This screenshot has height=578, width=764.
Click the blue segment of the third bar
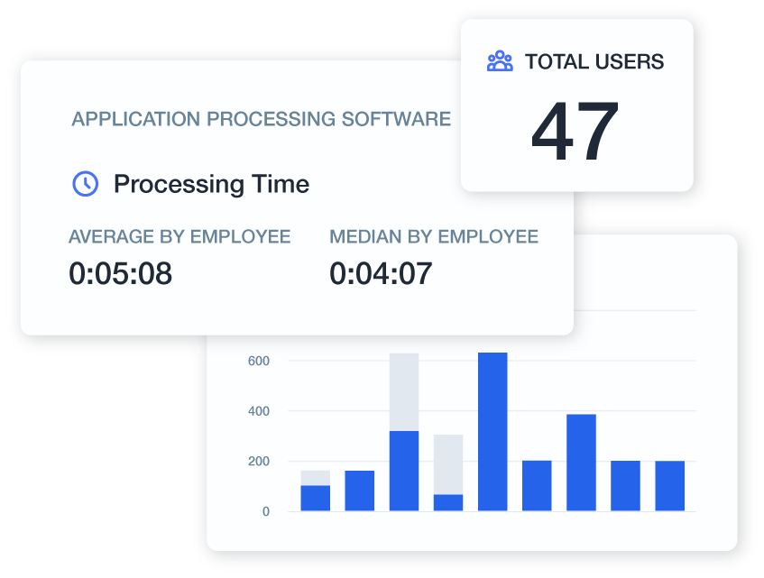click(403, 471)
